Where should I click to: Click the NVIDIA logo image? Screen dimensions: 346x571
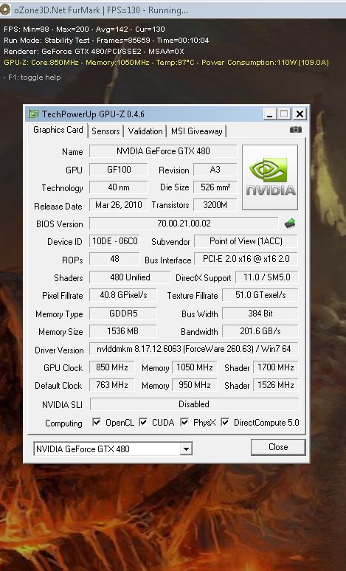(270, 177)
